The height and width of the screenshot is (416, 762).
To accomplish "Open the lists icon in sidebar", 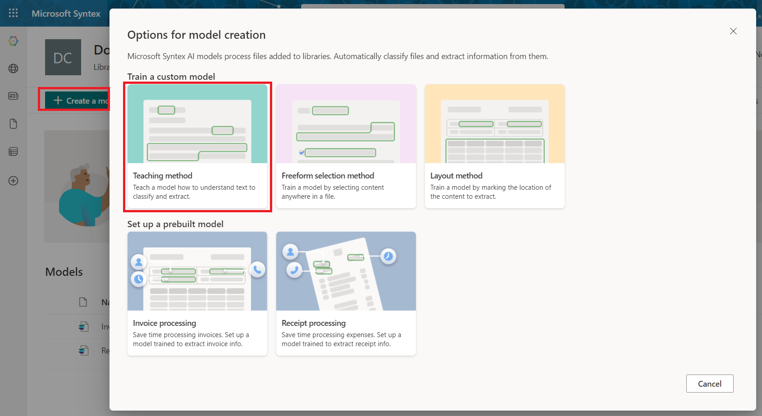I will (14, 151).
